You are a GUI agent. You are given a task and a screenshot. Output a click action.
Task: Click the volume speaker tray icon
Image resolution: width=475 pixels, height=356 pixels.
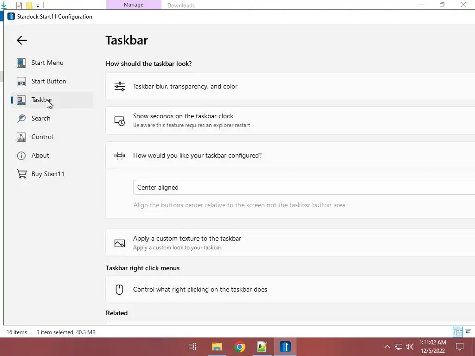(410, 347)
